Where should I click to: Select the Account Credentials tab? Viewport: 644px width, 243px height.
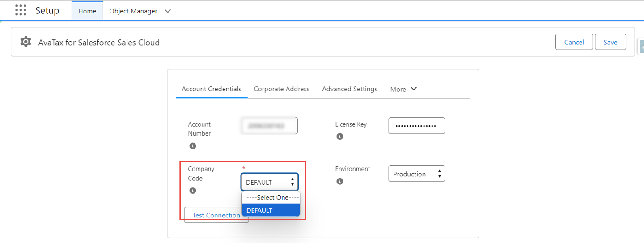(x=212, y=89)
